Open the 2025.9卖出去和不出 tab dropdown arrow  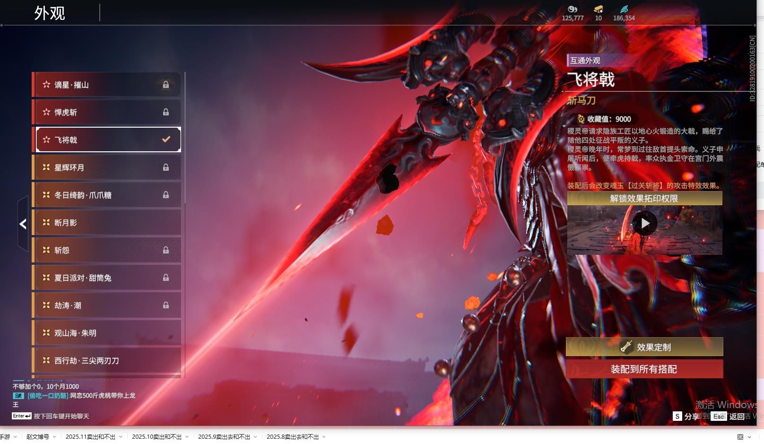[255, 437]
